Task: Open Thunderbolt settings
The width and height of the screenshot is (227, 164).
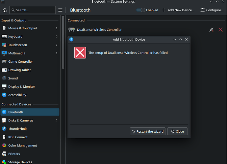Action: coord(30,129)
